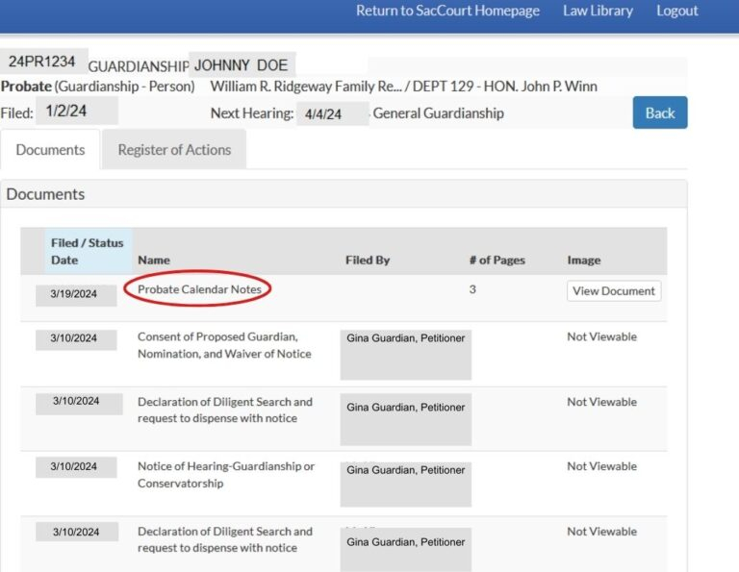Click Not Viewable in the Notice of Hearing row
Viewport: 739px width, 572px height.
click(601, 466)
